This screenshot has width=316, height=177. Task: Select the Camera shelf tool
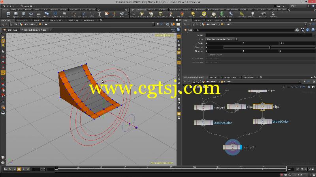click(x=133, y=14)
